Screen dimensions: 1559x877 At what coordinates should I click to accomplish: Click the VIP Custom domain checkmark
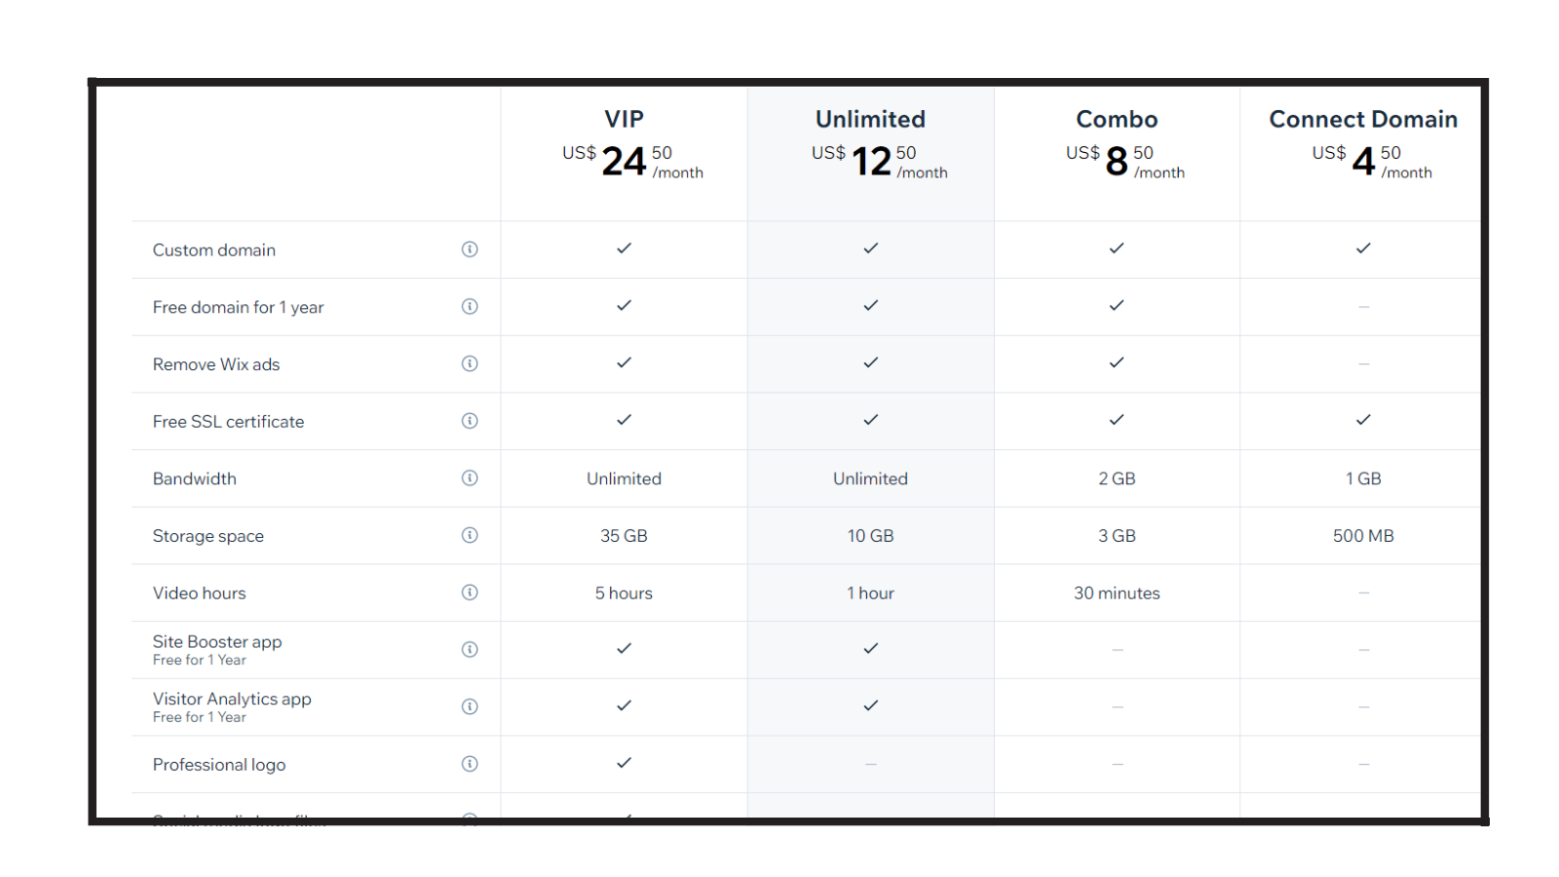[x=624, y=248]
